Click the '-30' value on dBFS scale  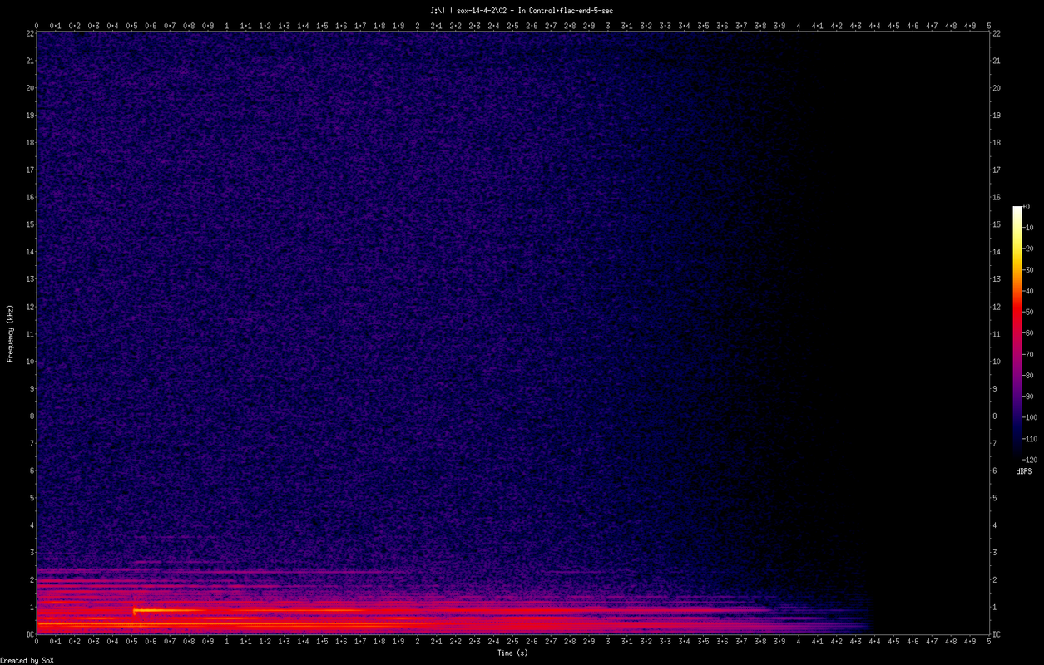tap(1027, 270)
